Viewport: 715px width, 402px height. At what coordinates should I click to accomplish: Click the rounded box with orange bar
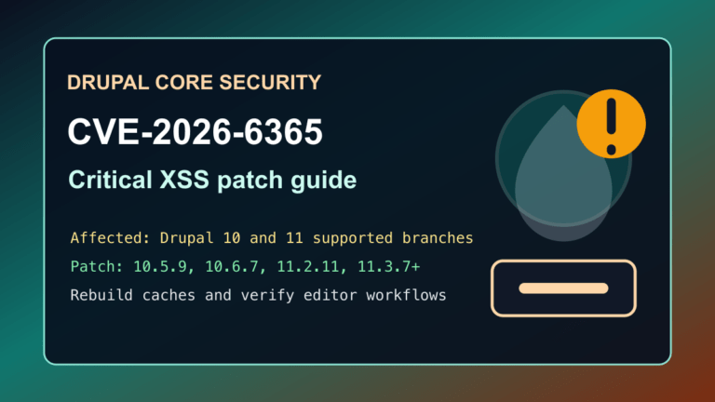coord(563,288)
